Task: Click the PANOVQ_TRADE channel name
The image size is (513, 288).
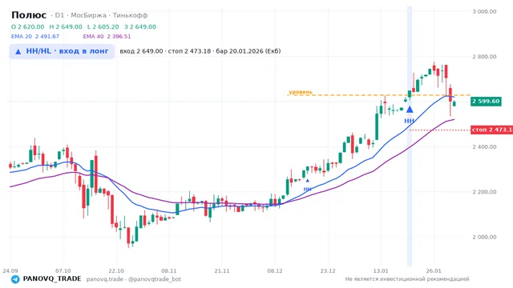Action: (52, 279)
